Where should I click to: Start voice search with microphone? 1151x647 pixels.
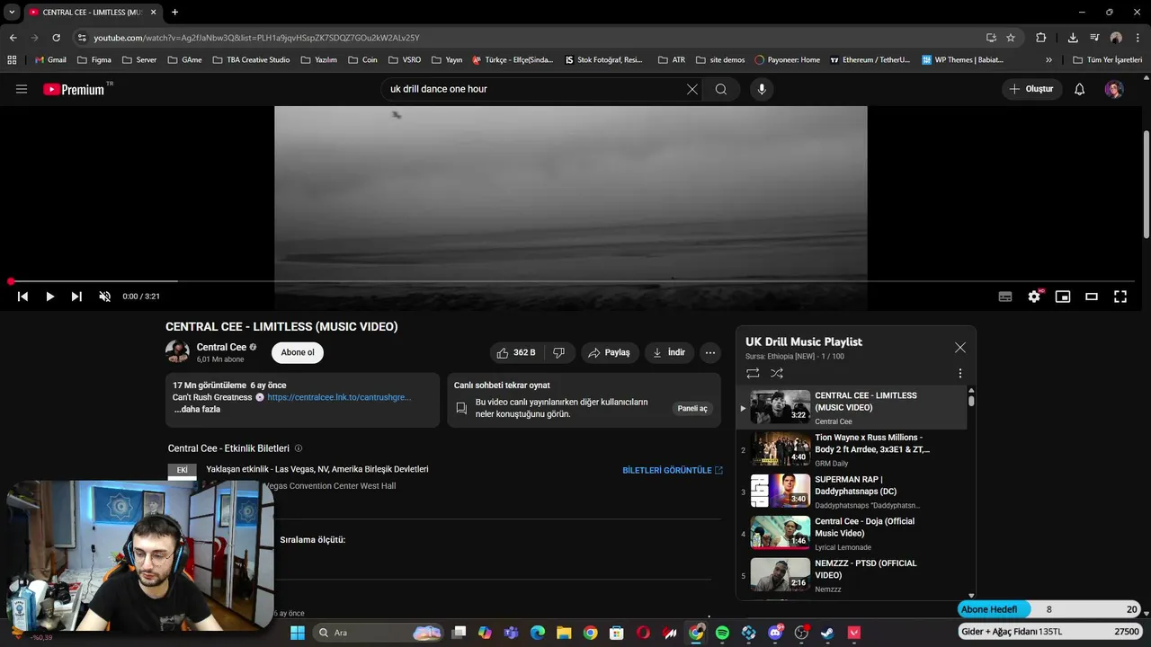tap(762, 89)
